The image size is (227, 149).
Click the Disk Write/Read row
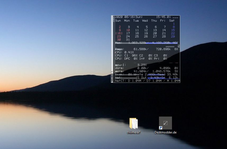point(147,74)
